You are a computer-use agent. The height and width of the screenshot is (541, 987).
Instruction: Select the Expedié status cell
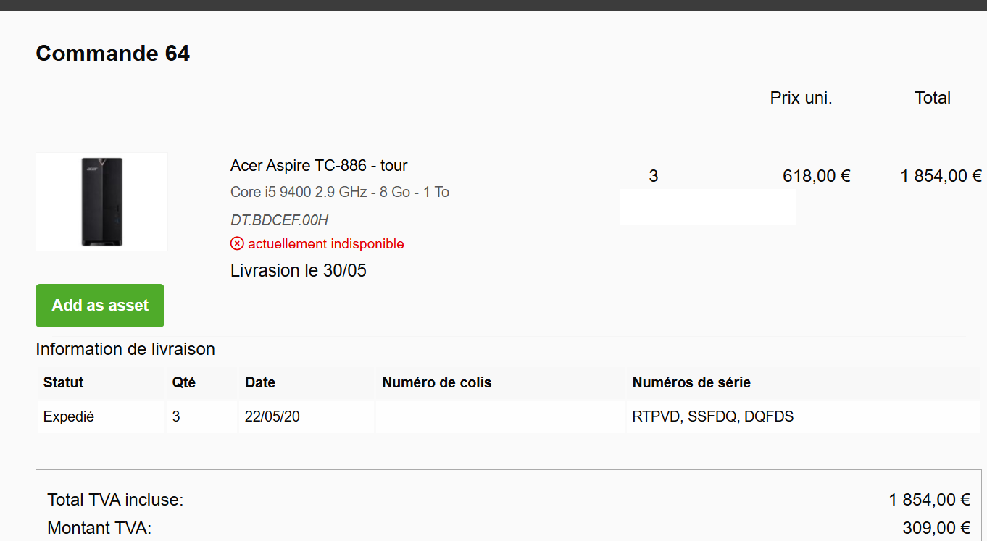(x=69, y=417)
